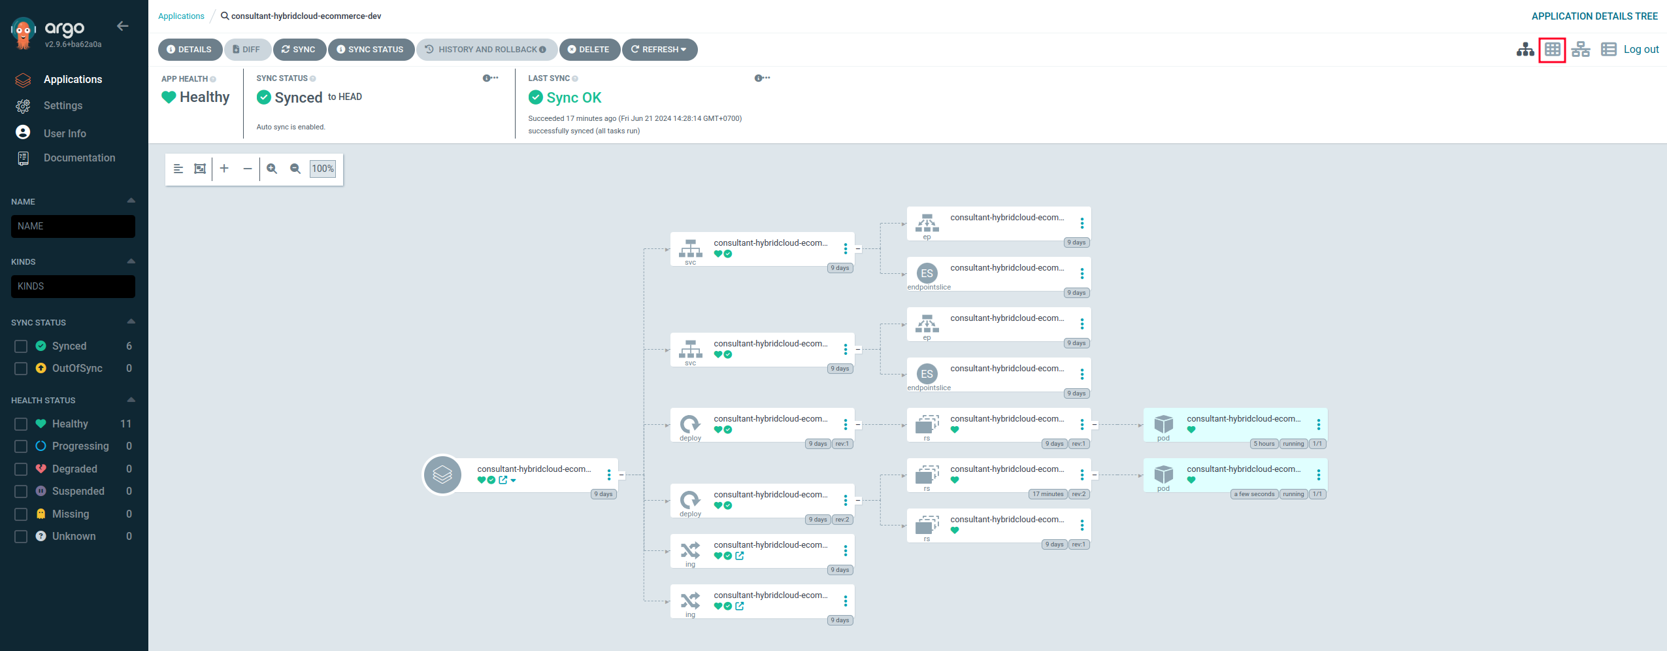
Task: Check the OutOfSync filter checkbox
Action: tap(21, 369)
